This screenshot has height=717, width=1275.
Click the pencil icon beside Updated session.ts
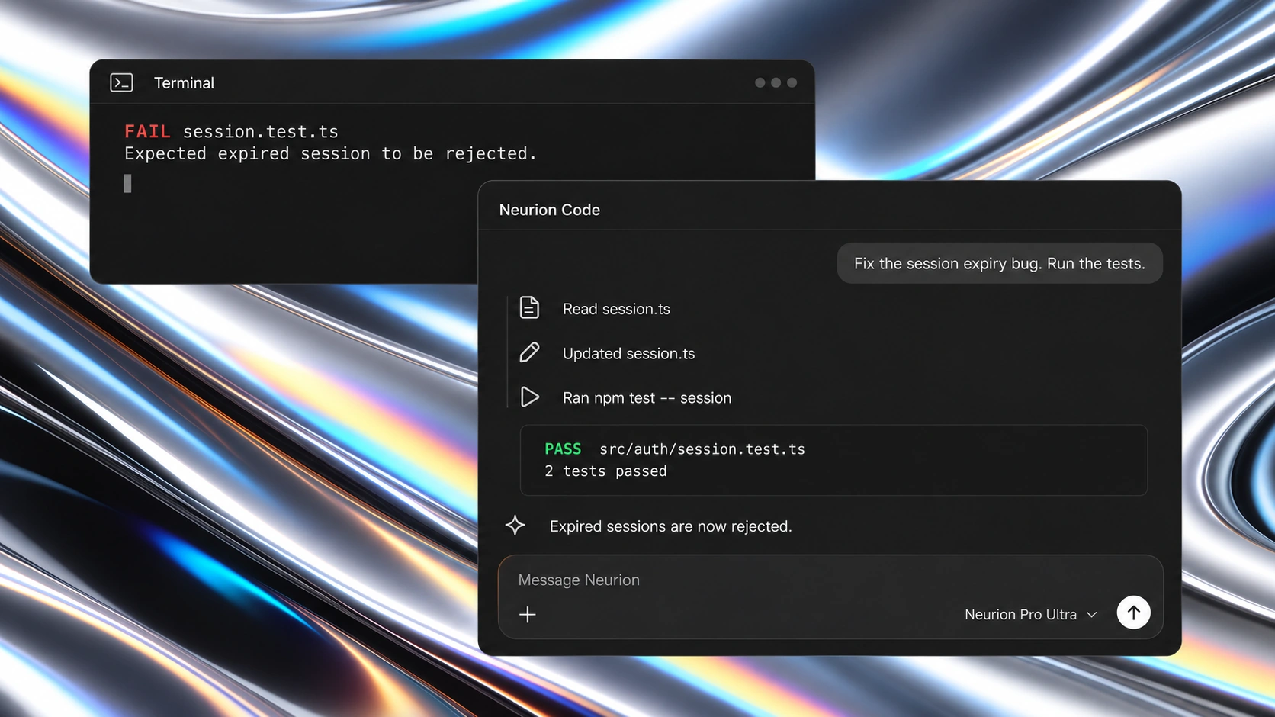pyautogui.click(x=529, y=352)
